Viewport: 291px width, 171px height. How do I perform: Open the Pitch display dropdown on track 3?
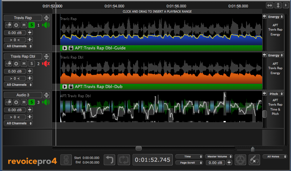tap(275, 94)
